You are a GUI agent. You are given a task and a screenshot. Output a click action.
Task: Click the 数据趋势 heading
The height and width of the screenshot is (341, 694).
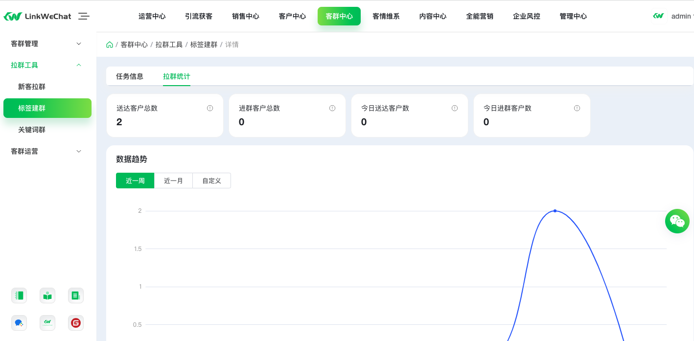click(132, 159)
